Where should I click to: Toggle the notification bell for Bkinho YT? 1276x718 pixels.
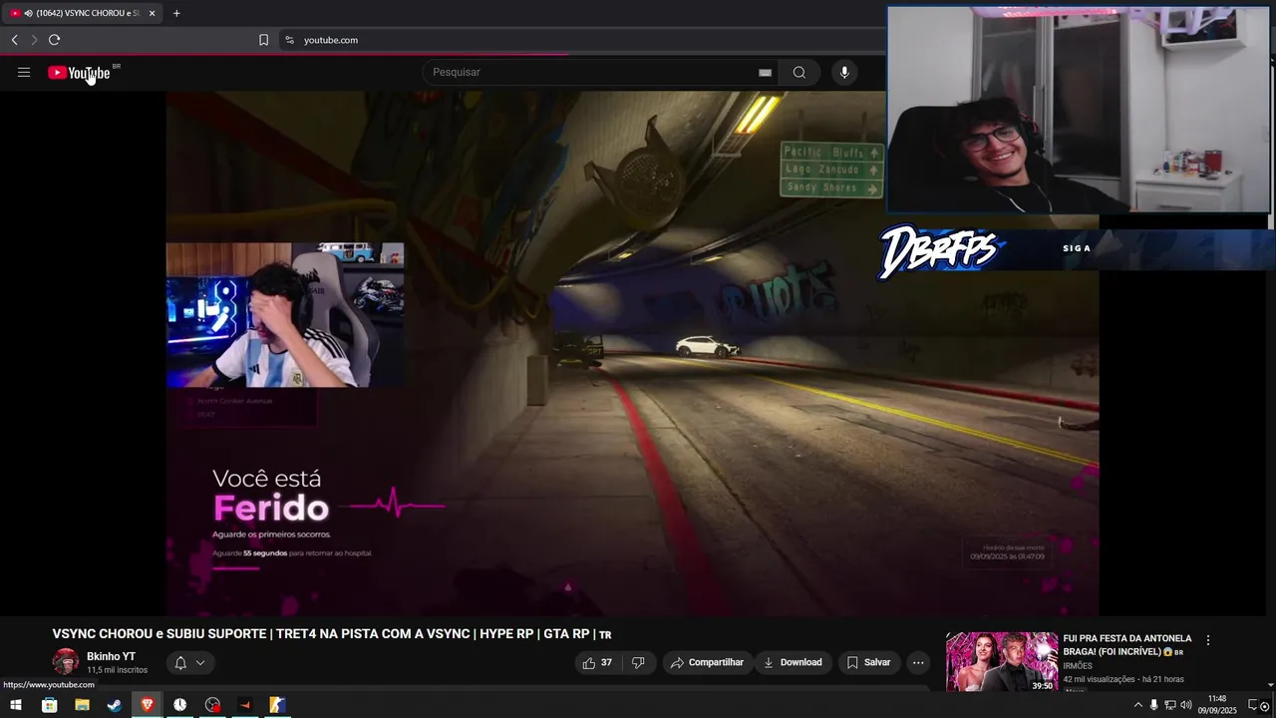180,663
